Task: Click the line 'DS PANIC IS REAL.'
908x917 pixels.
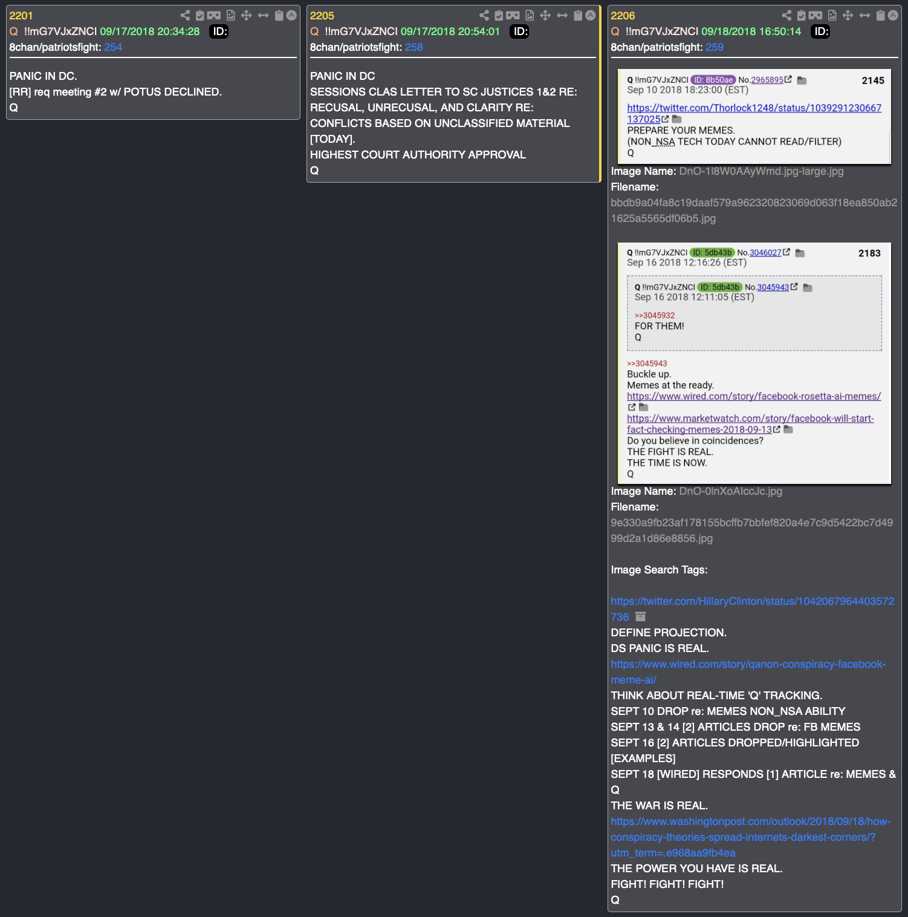Action: 660,648
